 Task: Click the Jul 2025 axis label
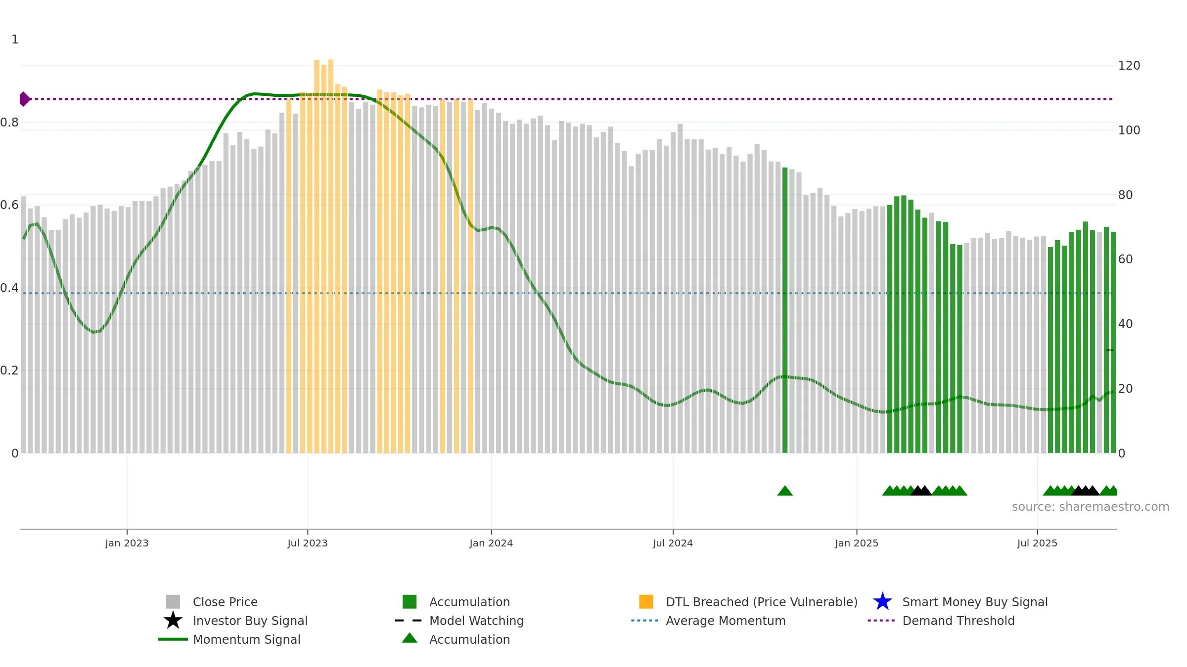(1037, 543)
